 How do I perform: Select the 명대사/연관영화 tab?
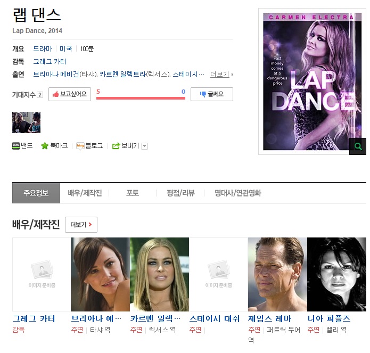(237, 193)
